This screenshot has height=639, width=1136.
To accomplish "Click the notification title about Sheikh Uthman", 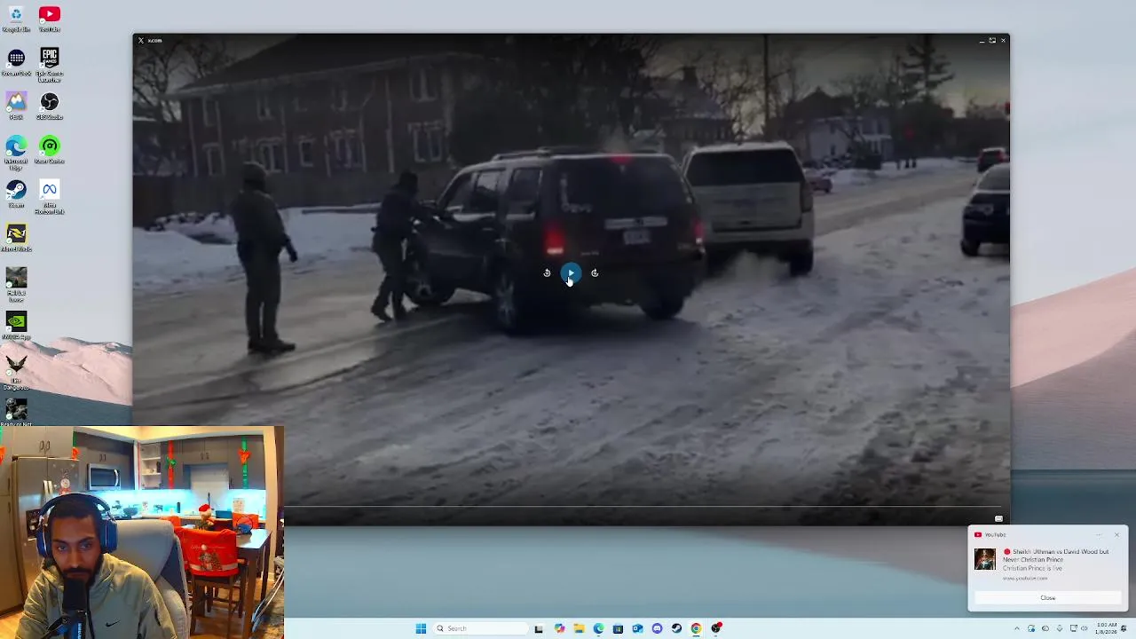I will [1056, 556].
